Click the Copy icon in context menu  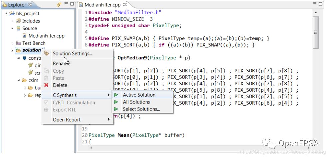click(x=46, y=71)
